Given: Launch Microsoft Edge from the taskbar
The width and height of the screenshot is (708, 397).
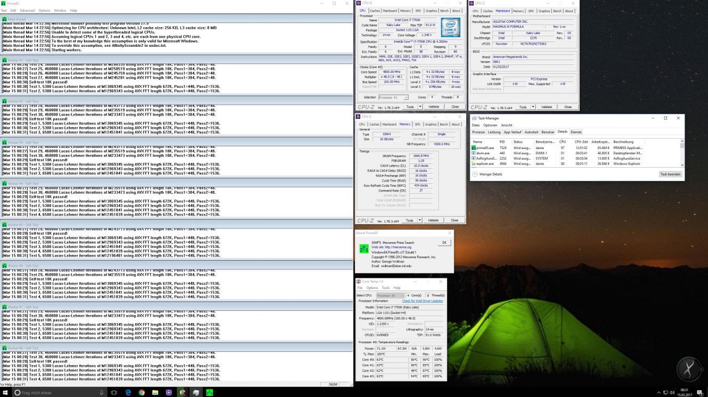Looking at the screenshot, I should (x=128, y=393).
